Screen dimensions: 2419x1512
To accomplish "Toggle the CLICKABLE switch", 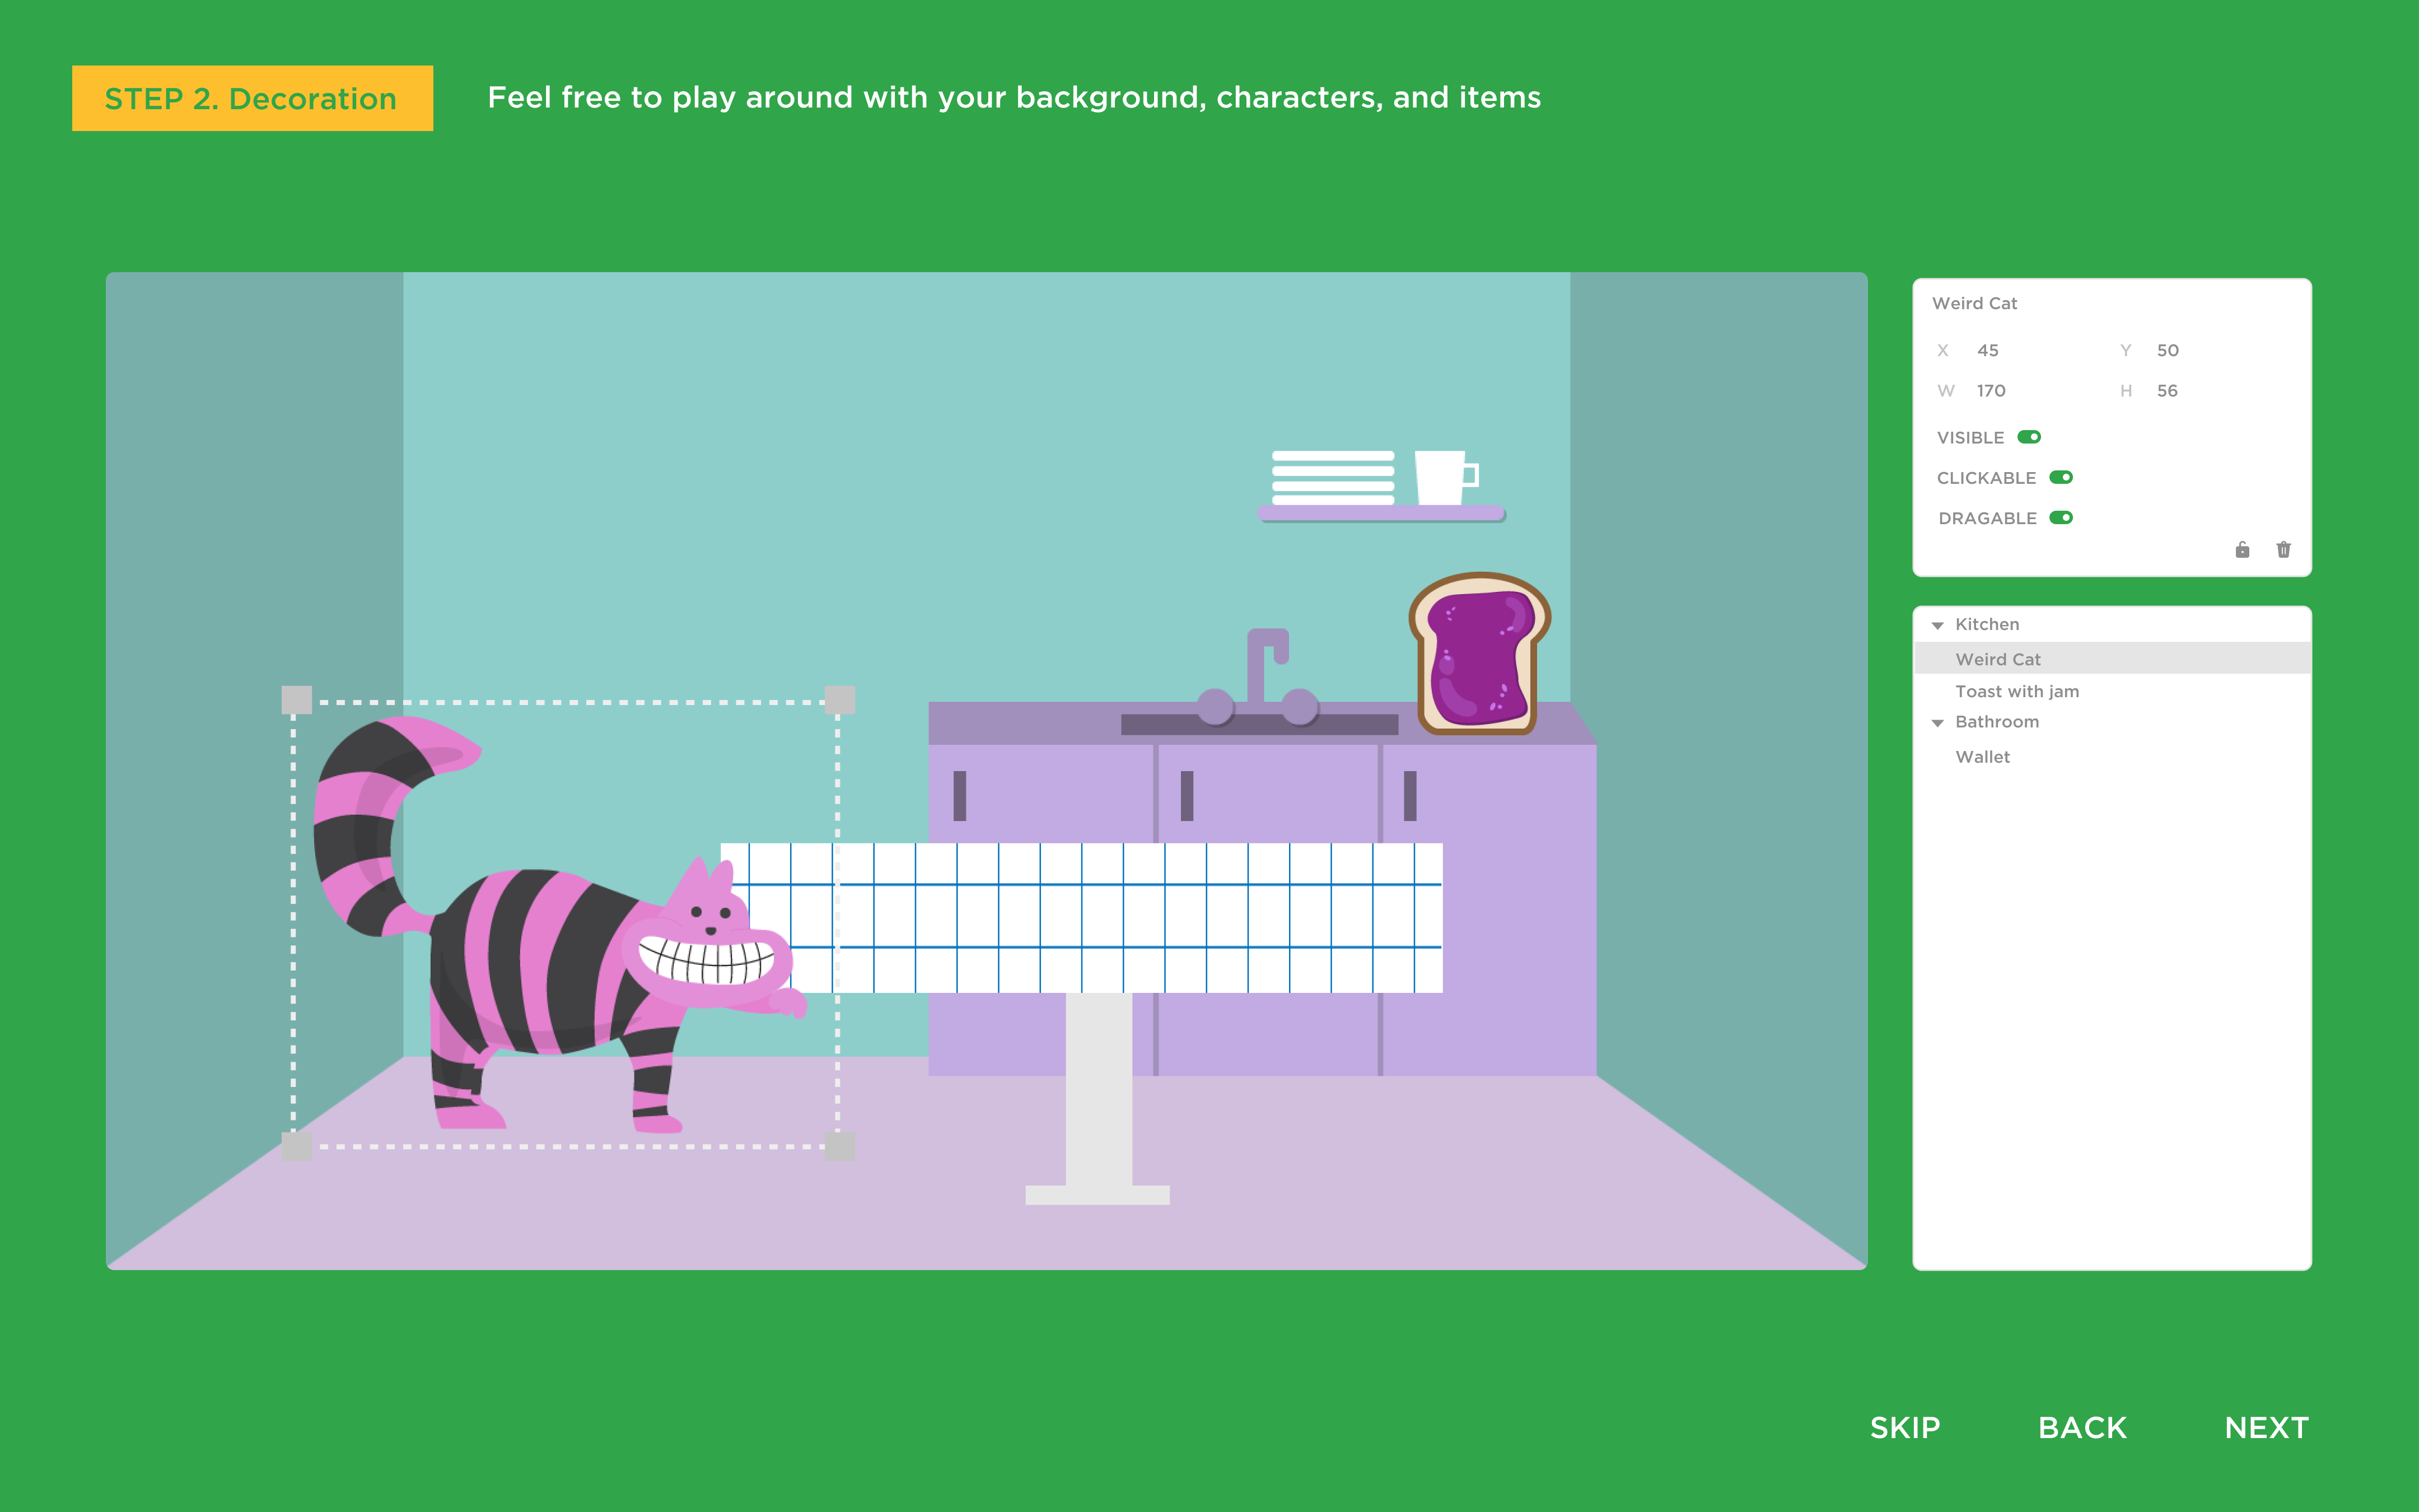I will click(x=2060, y=477).
